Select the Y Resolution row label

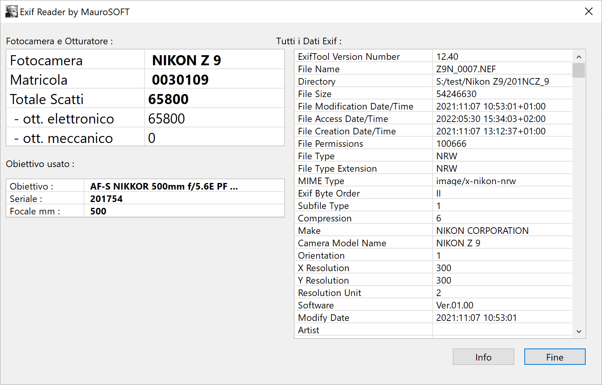(x=324, y=280)
